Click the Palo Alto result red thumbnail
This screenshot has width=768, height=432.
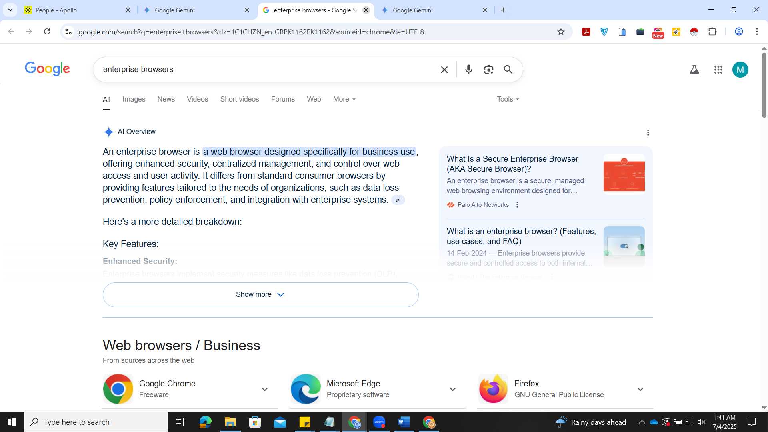[x=624, y=174]
